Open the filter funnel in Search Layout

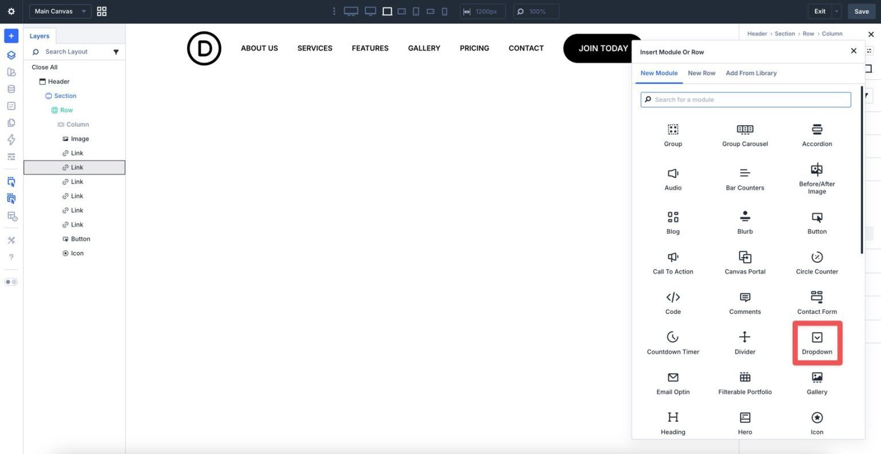116,52
